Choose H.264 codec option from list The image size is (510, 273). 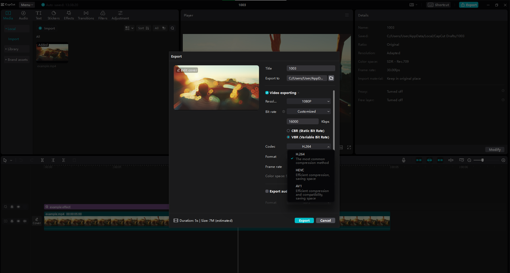point(311,158)
